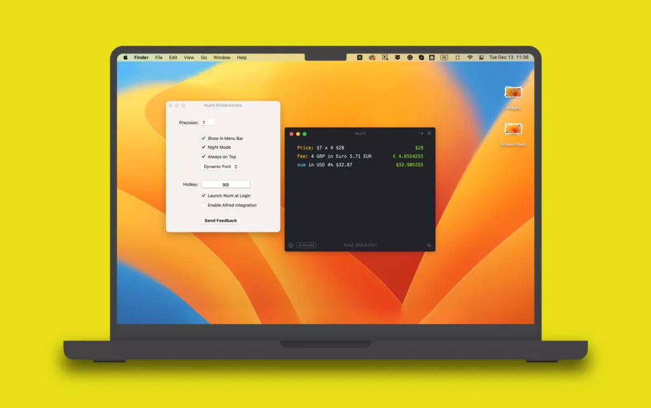Enable Alfred integration checkbox

click(203, 205)
